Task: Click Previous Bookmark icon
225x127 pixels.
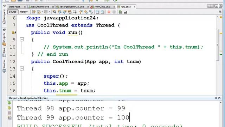Action: 81,12
